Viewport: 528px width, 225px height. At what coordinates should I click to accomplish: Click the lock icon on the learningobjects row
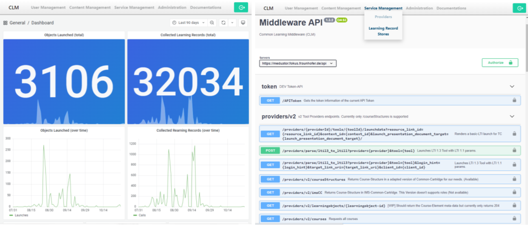tap(514, 205)
